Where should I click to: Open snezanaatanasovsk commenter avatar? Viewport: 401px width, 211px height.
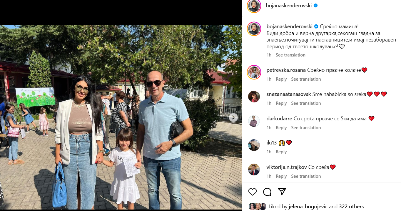click(x=254, y=96)
